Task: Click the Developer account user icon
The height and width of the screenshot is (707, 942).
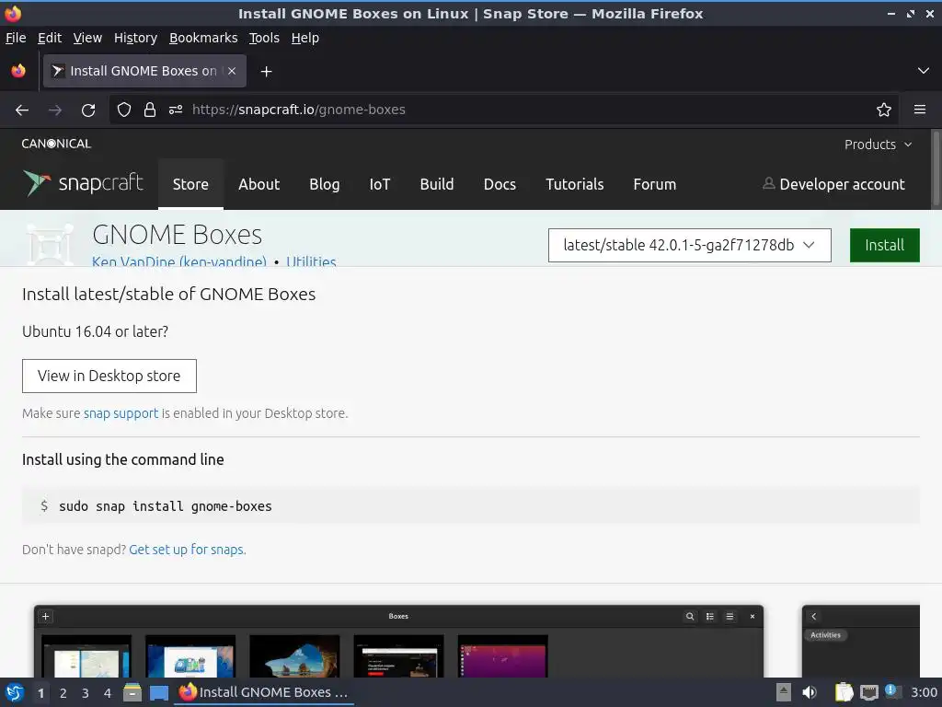Action: (x=768, y=183)
